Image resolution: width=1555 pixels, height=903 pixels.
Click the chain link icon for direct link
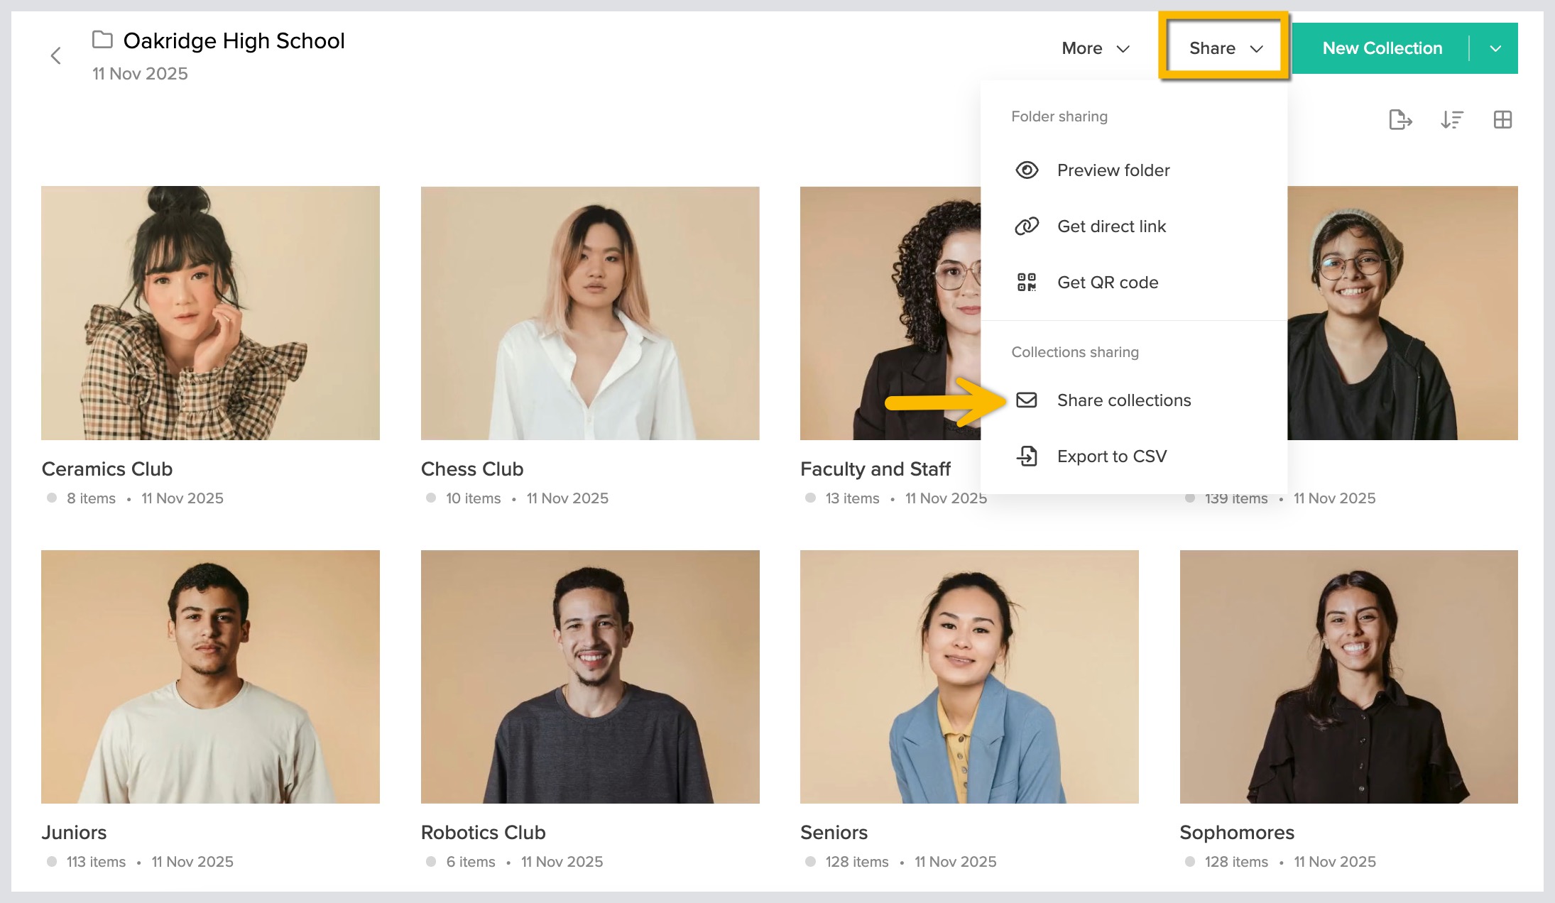[x=1027, y=226]
